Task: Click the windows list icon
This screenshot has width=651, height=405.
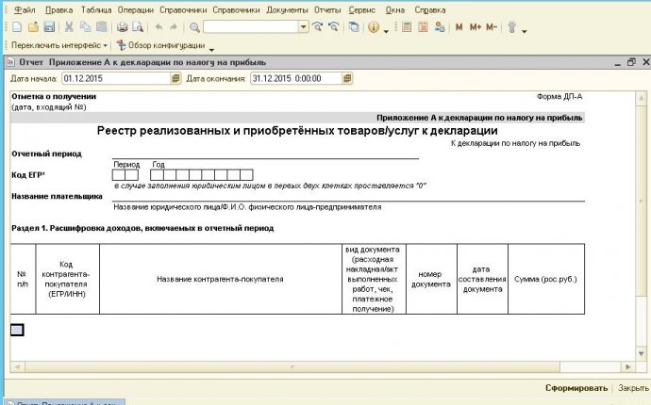Action: coord(354,27)
